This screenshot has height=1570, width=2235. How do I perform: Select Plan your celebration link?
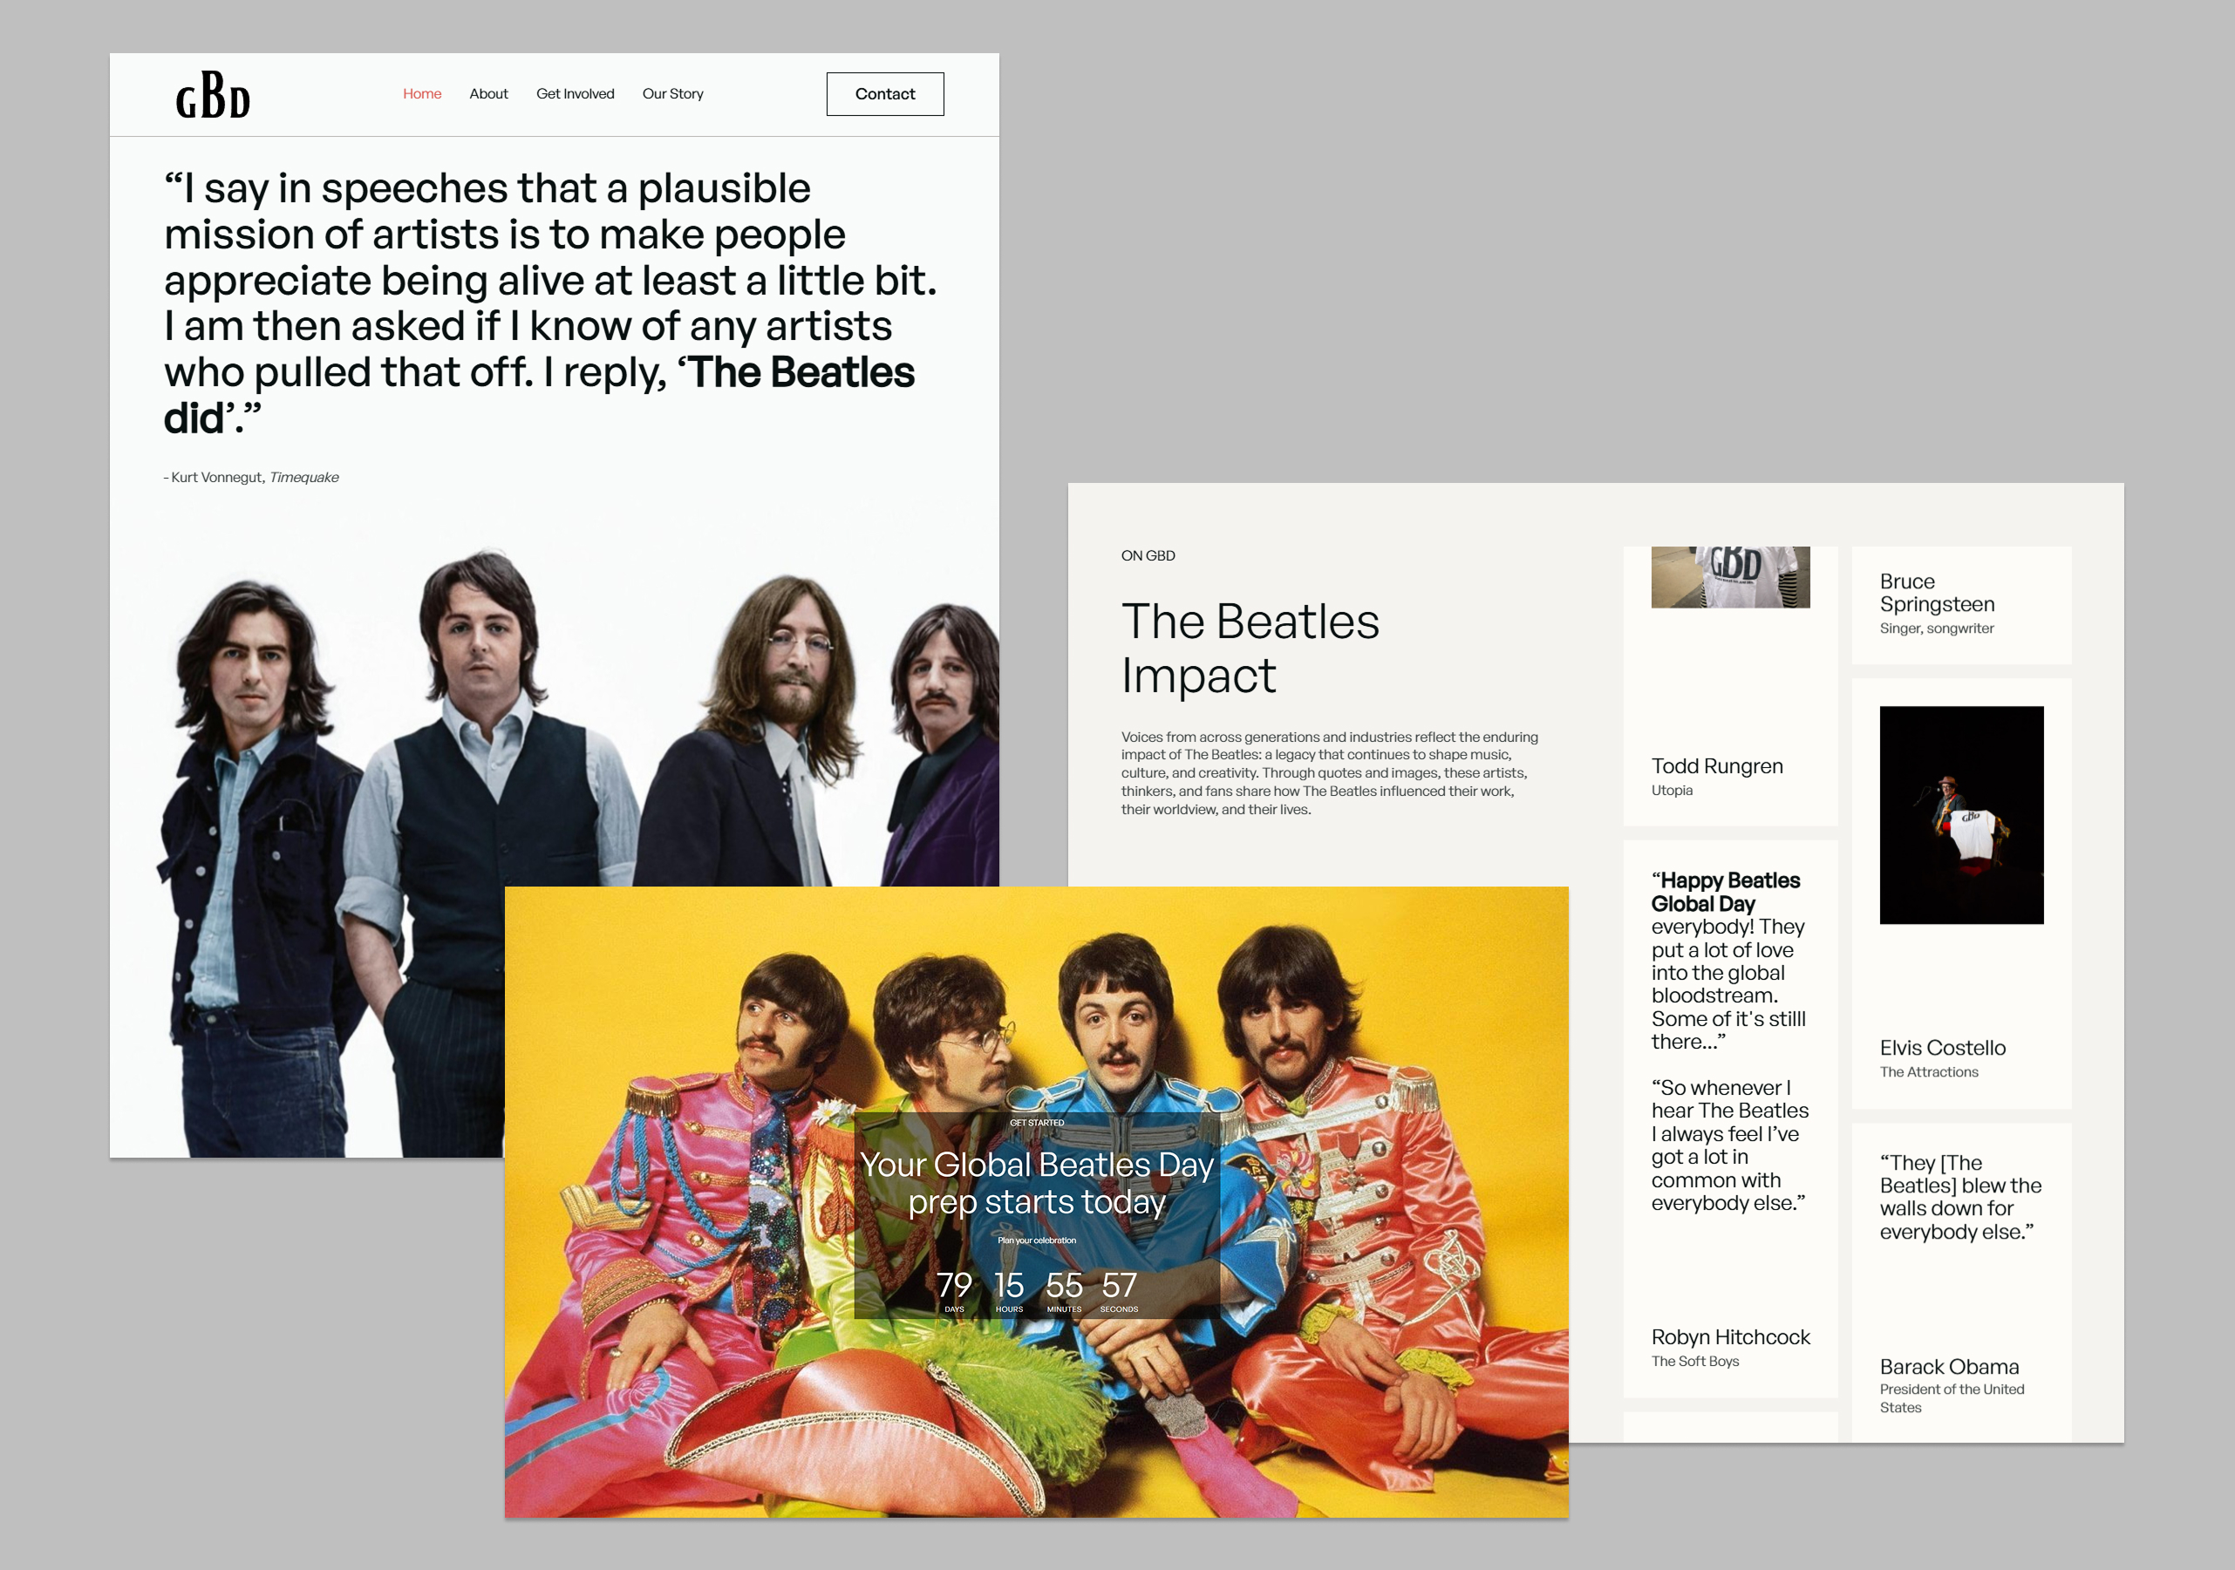[x=1036, y=1240]
